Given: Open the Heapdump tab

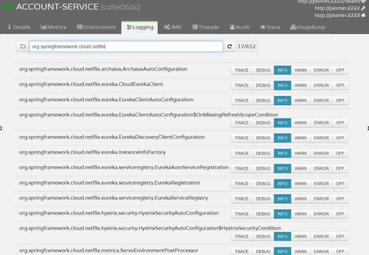Looking at the screenshot, I should coord(307,27).
